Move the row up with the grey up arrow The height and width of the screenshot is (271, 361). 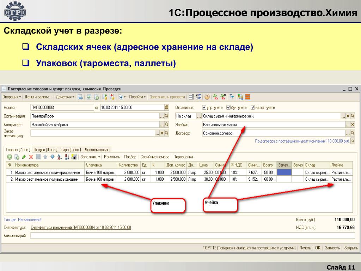pyautogui.click(x=45, y=157)
